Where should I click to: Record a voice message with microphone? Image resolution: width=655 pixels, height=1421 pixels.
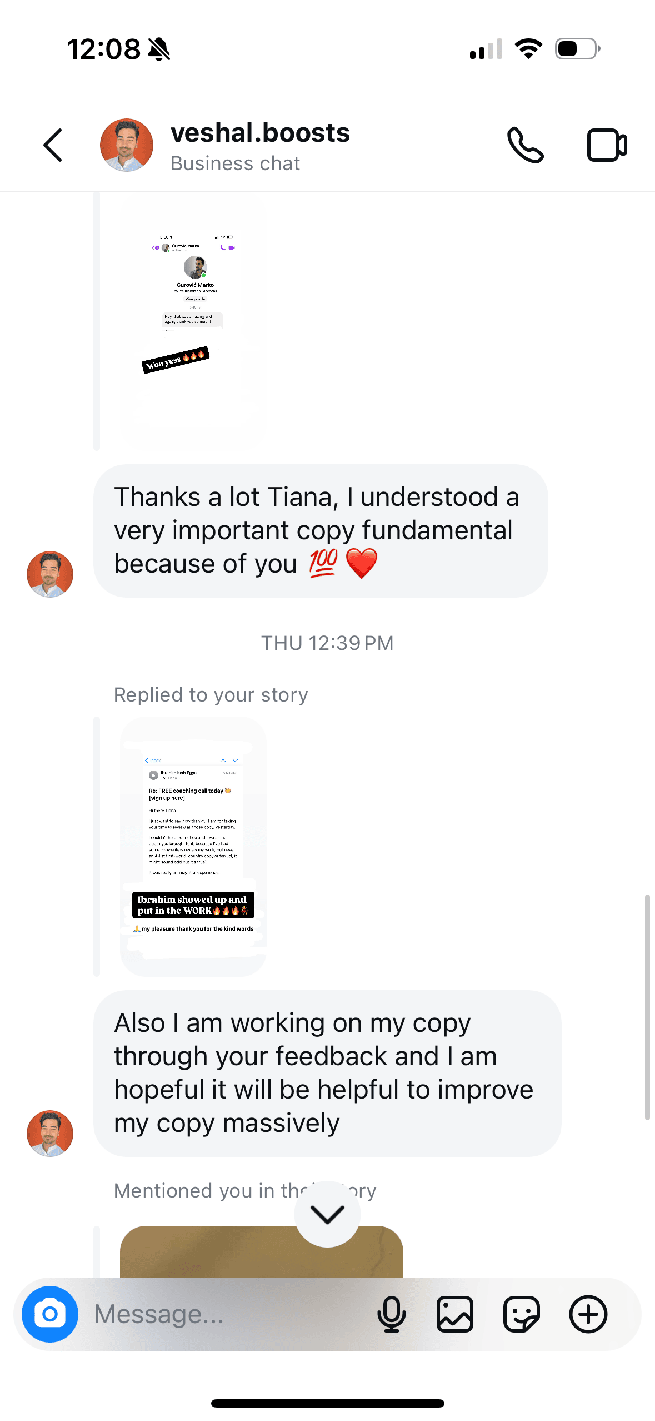click(391, 1314)
